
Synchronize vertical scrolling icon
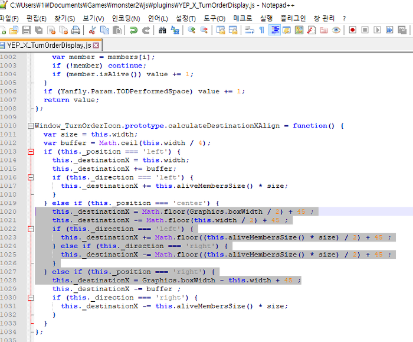coord(221,30)
